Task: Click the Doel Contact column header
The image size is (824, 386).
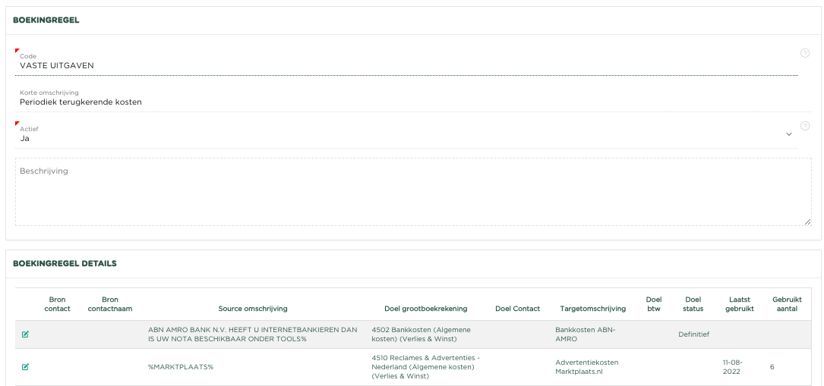Action: [518, 309]
